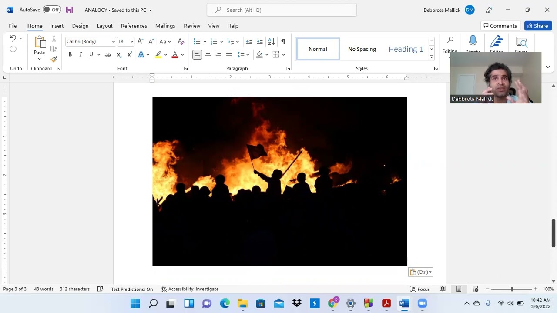Click the Save icon in title bar
Image resolution: width=557 pixels, height=313 pixels.
coord(69,10)
